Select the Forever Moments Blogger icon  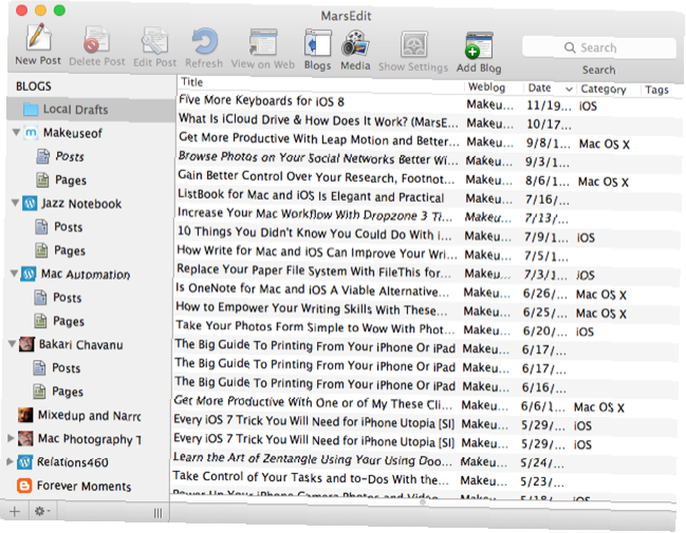pyautogui.click(x=24, y=485)
